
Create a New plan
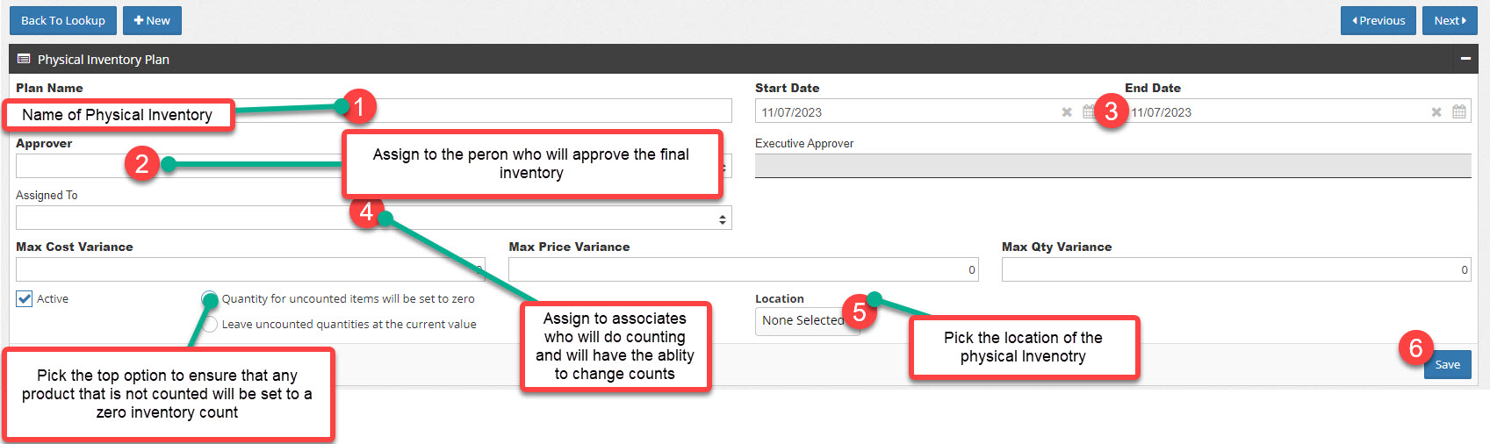(x=152, y=20)
